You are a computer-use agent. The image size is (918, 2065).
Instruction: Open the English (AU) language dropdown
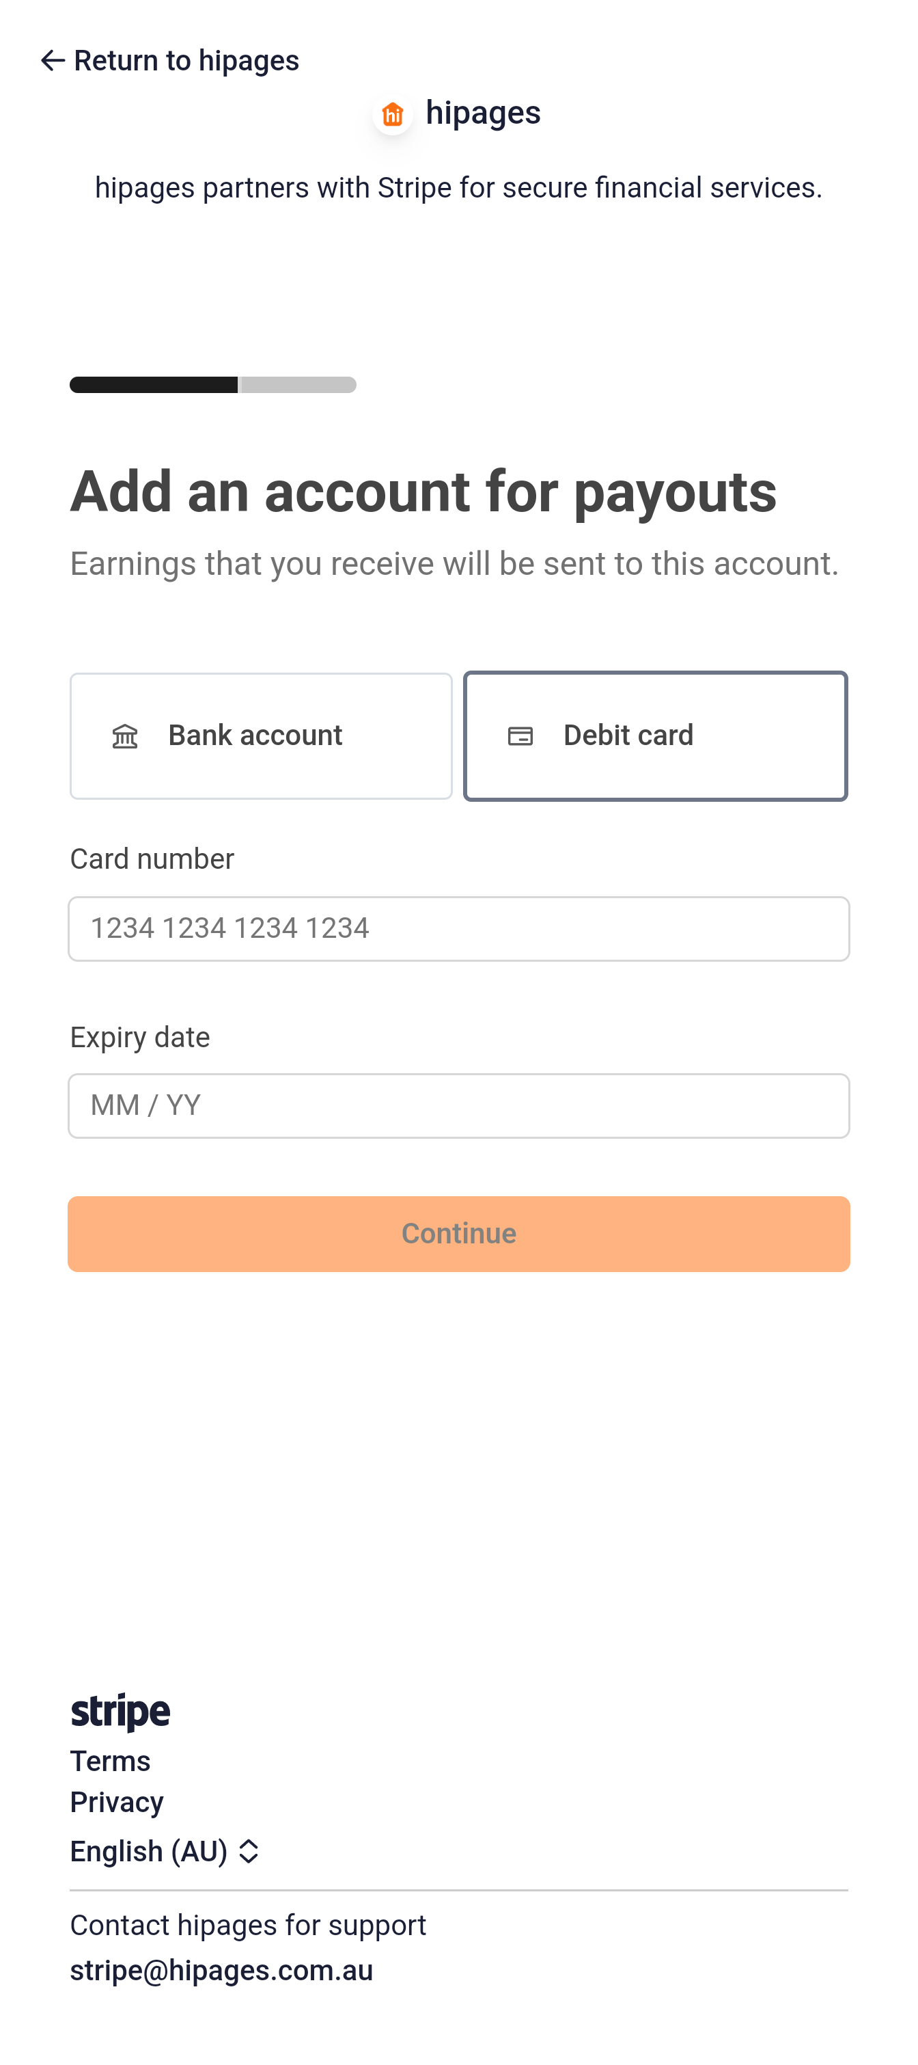[164, 1851]
